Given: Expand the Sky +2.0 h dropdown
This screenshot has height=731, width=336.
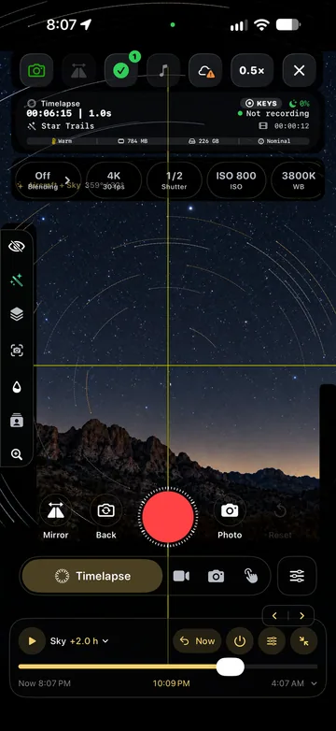Looking at the screenshot, I should [79, 641].
